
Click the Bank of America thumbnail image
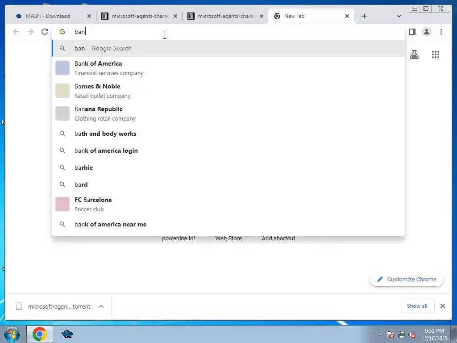click(x=62, y=68)
